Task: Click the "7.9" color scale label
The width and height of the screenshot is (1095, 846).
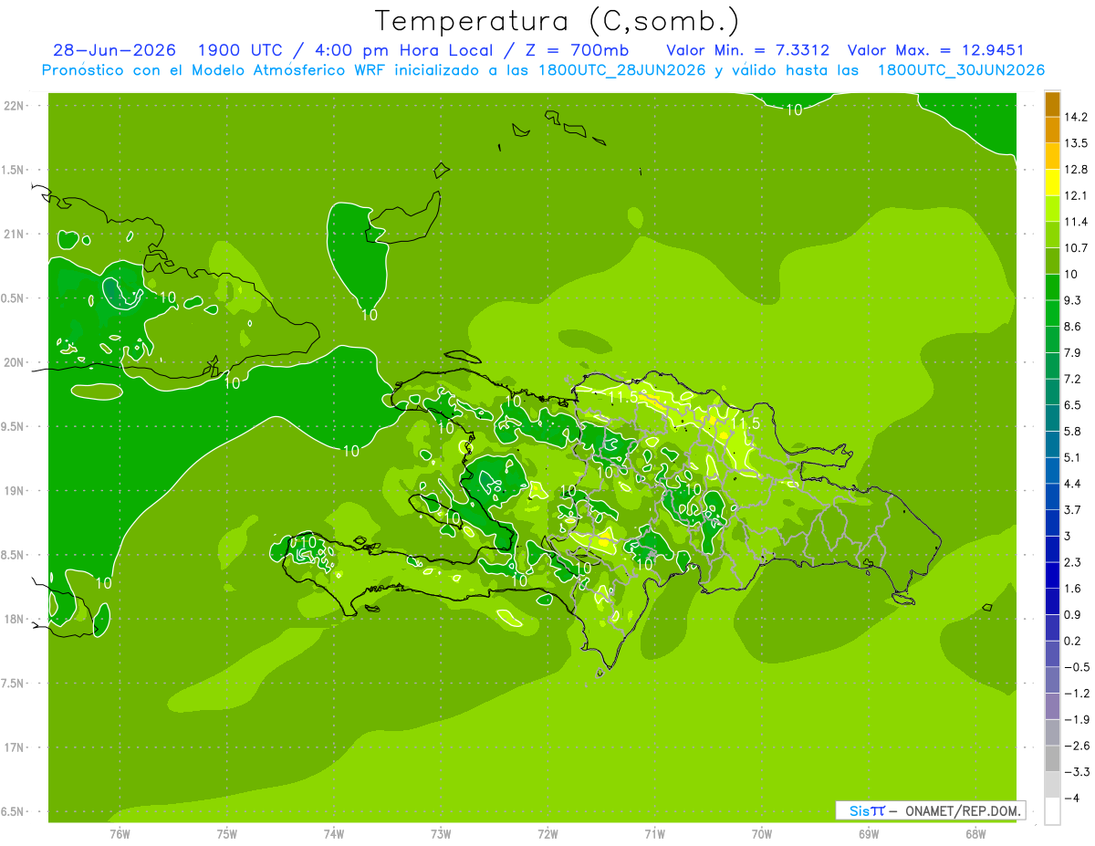Action: [x=1073, y=352]
